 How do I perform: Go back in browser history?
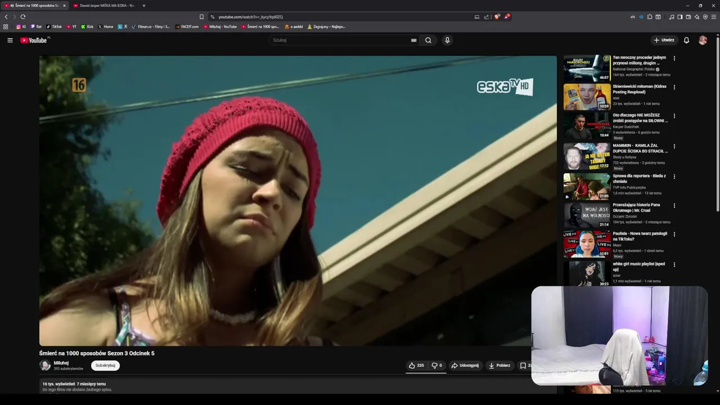6,17
